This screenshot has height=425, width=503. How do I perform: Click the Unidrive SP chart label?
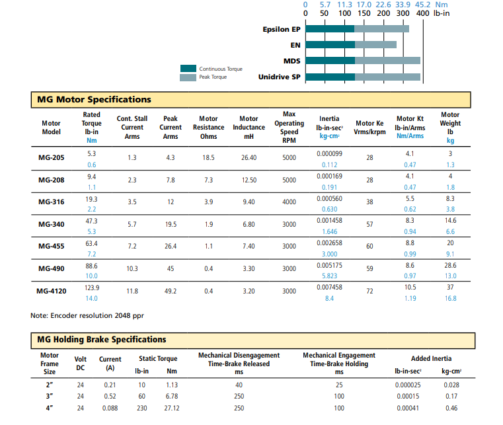pos(280,77)
